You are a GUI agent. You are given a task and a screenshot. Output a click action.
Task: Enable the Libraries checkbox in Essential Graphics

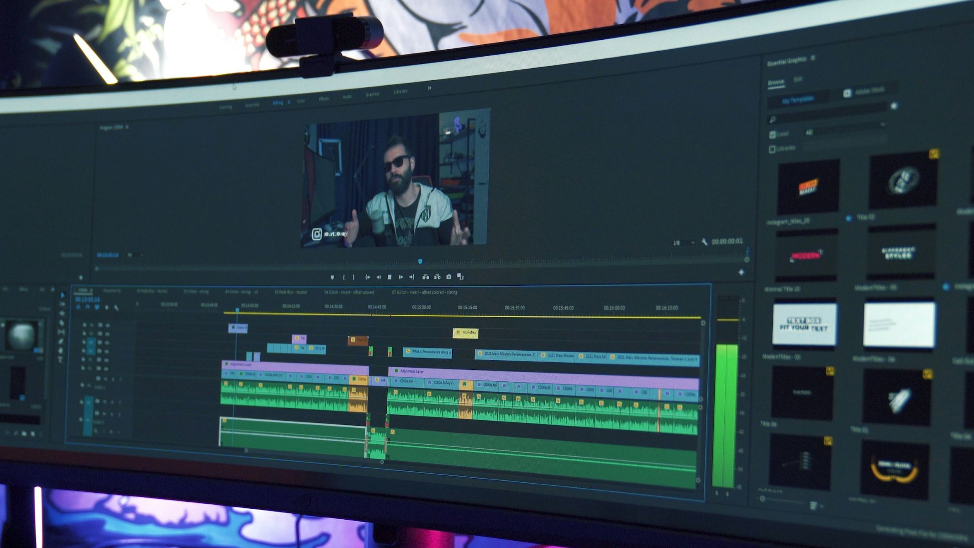[772, 149]
